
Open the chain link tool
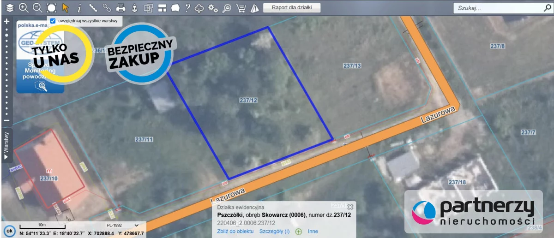point(107,7)
